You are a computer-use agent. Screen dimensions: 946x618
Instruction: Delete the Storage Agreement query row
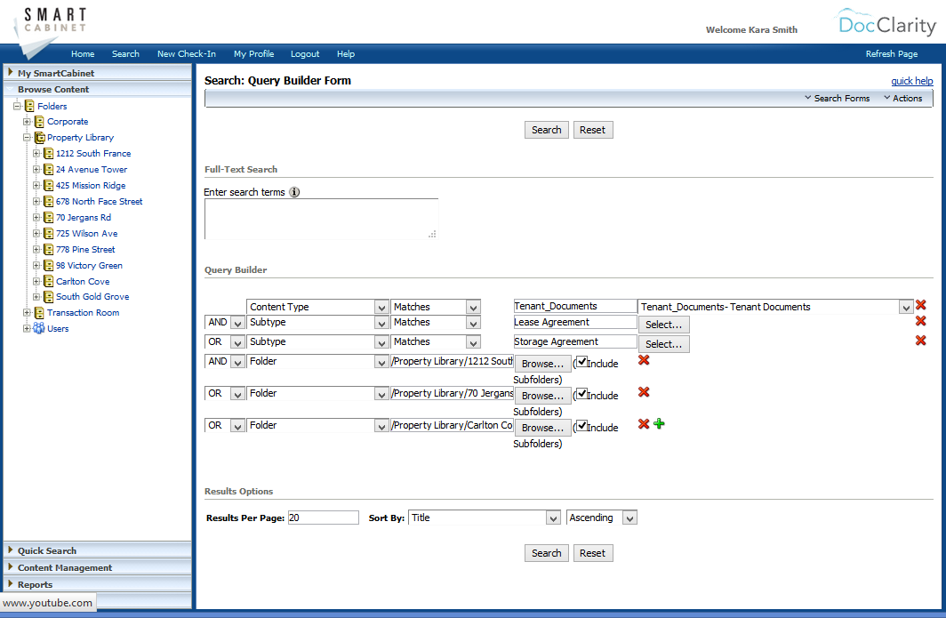click(920, 341)
